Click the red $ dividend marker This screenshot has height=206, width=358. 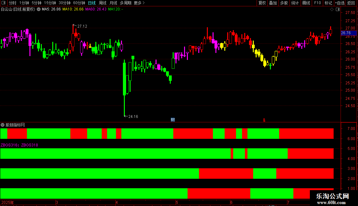click(x=264, y=120)
